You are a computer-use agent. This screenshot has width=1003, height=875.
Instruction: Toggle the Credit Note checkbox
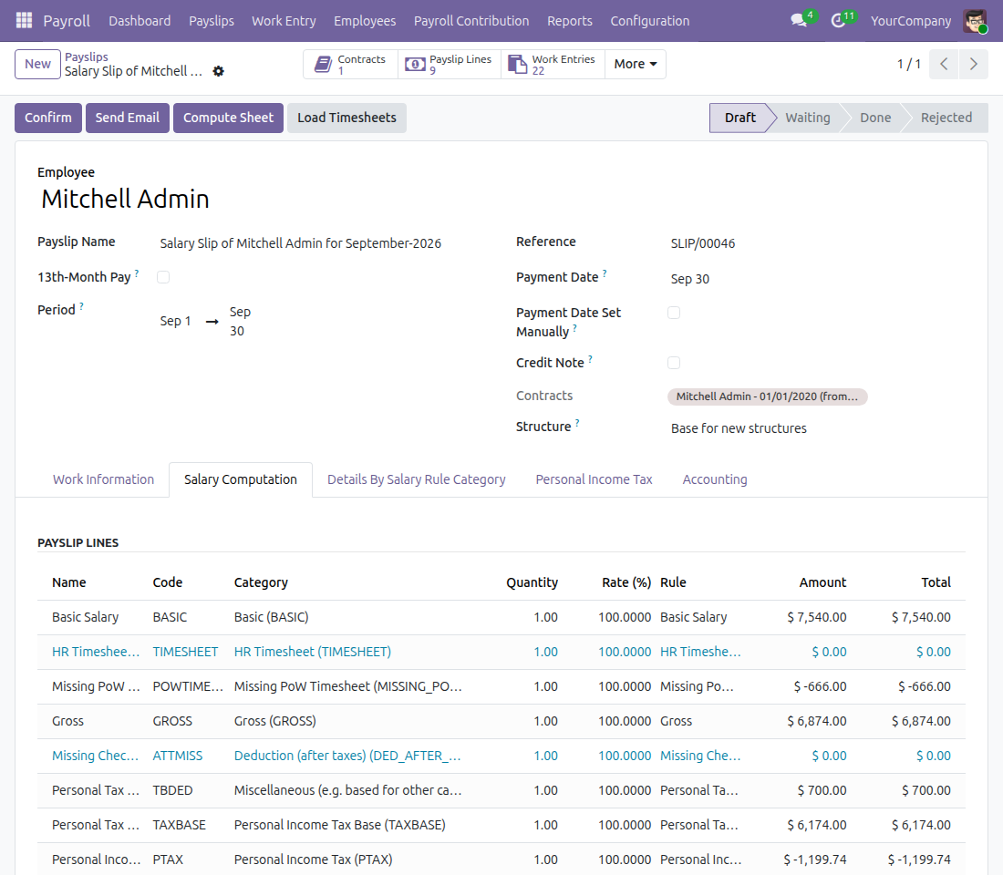coord(674,363)
